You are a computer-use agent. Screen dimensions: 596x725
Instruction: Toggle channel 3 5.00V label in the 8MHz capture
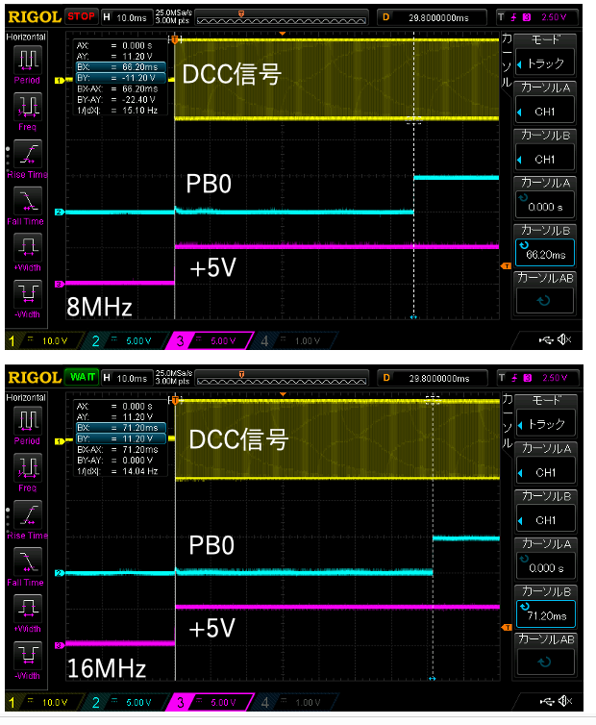(223, 341)
